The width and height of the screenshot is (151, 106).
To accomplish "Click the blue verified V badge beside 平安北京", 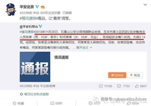I will tap(37, 7).
